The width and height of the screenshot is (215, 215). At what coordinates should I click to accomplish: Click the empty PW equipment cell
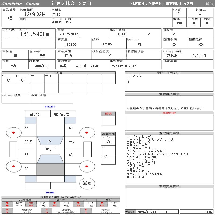[x=37, y=79]
